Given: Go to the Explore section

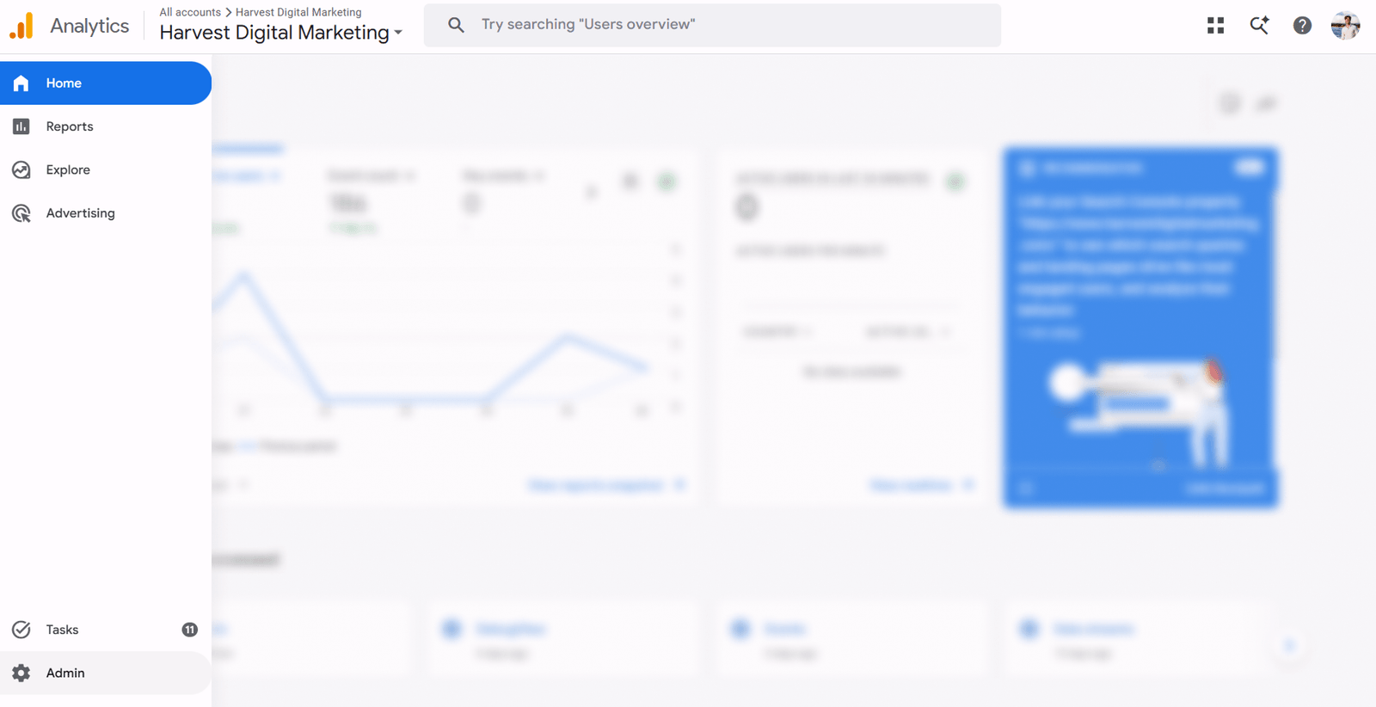Looking at the screenshot, I should click(x=106, y=169).
